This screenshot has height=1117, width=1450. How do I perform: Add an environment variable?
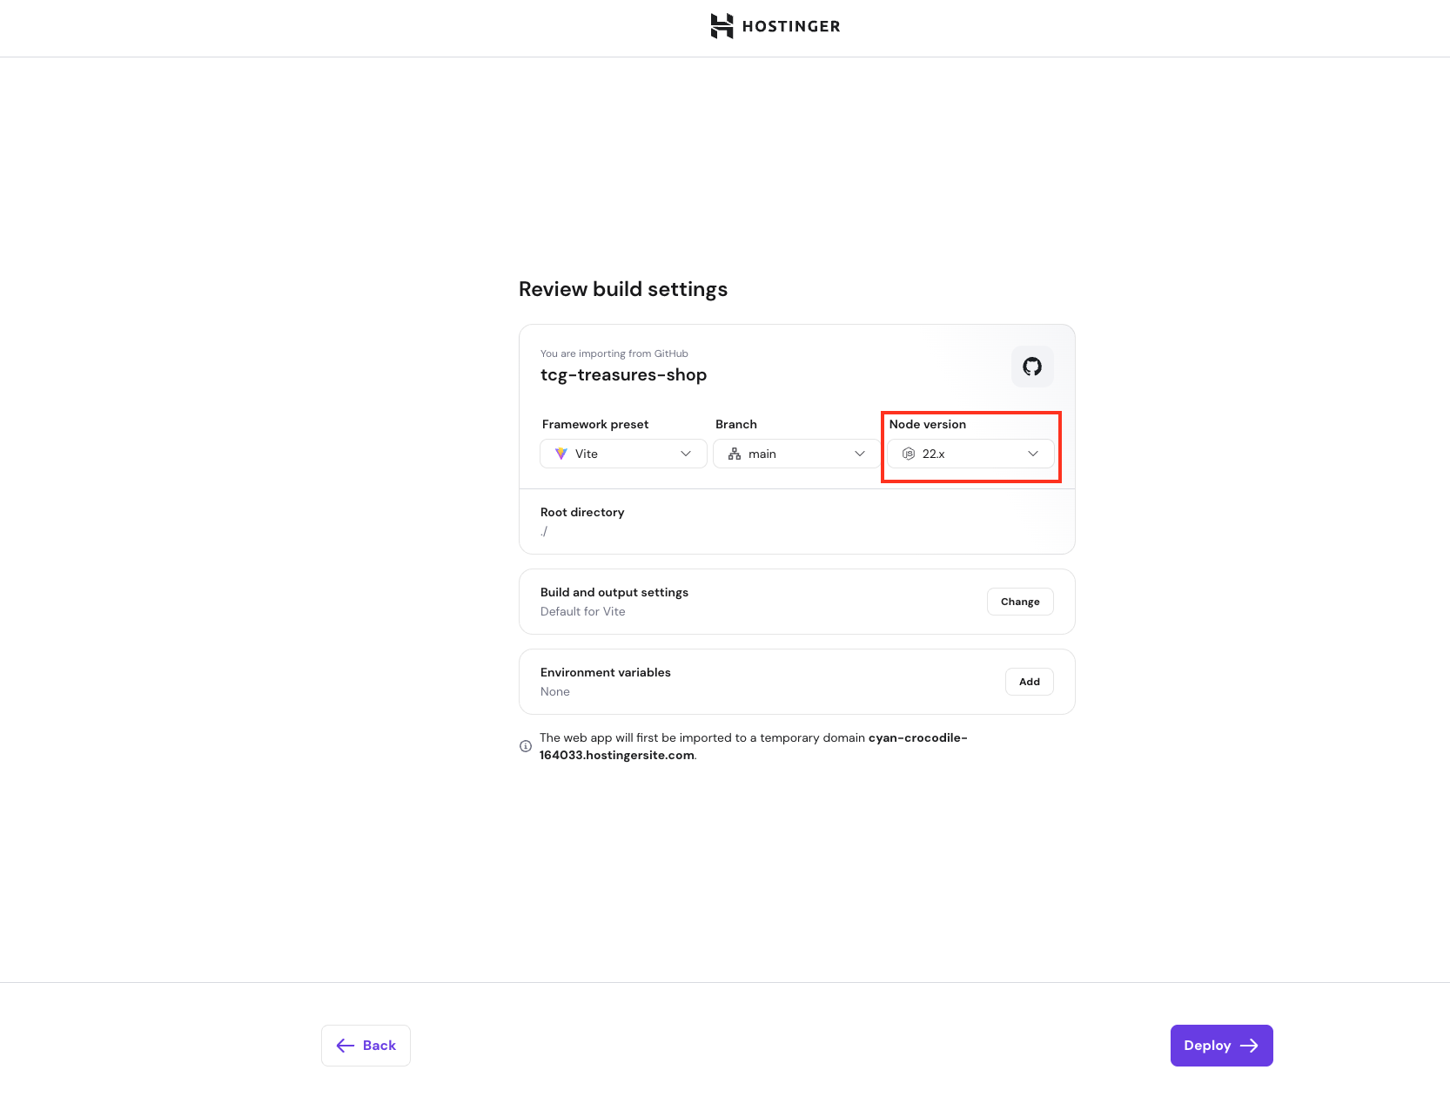tap(1030, 682)
